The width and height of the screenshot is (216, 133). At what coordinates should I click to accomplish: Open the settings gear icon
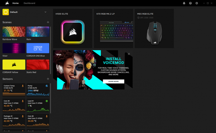[x=197, y=3]
